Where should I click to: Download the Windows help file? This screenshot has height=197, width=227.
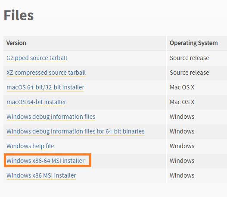(x=30, y=146)
